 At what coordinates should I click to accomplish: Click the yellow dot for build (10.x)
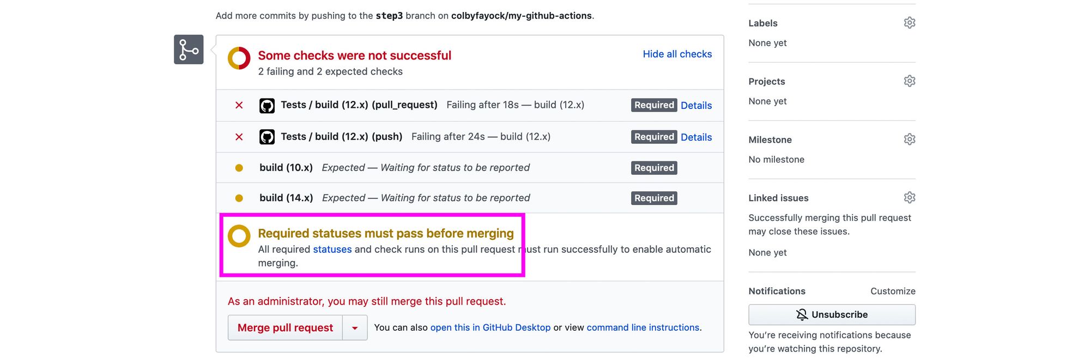[x=239, y=168]
